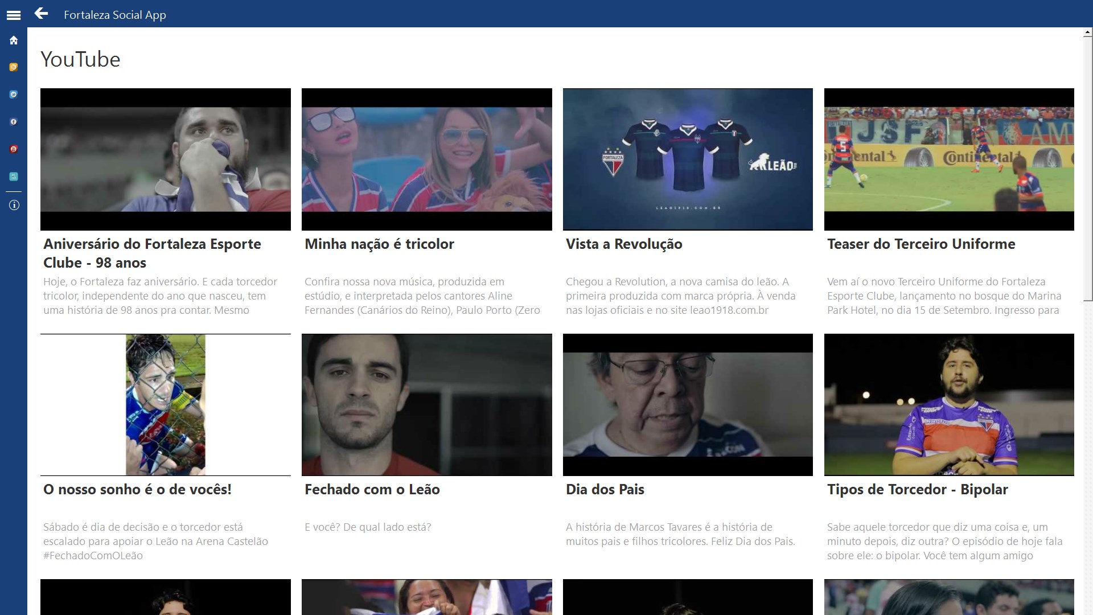Open the orange RSS feed section

[x=14, y=67]
